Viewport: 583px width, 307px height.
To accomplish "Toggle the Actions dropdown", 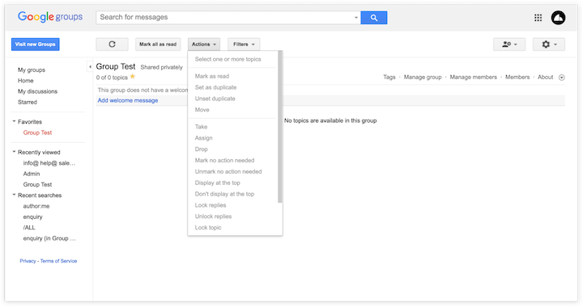I will click(204, 44).
